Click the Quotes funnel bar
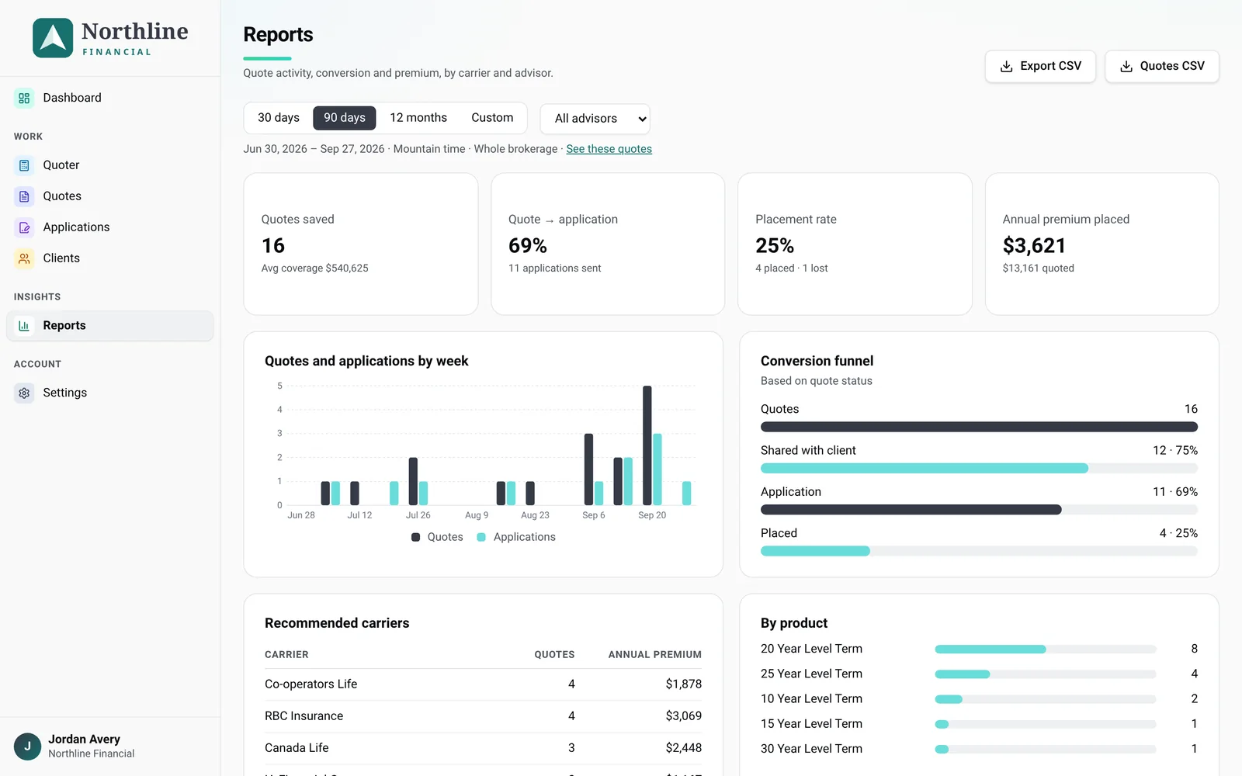 [x=979, y=427]
